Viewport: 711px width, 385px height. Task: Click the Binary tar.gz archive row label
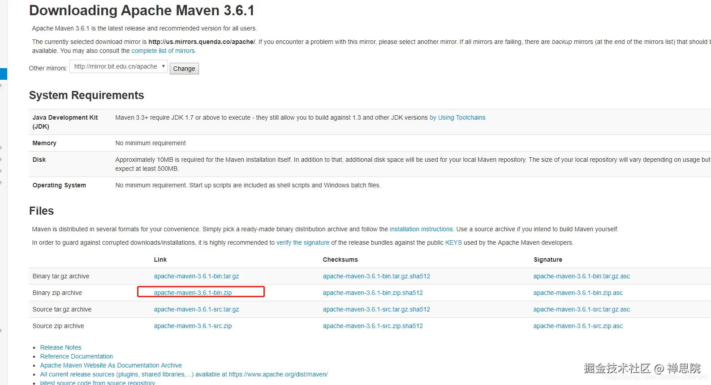click(61, 276)
